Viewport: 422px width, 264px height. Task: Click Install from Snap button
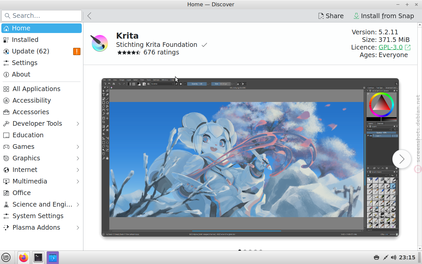click(383, 16)
